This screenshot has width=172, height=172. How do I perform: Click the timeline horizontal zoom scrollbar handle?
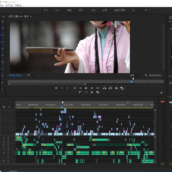tap(64, 164)
